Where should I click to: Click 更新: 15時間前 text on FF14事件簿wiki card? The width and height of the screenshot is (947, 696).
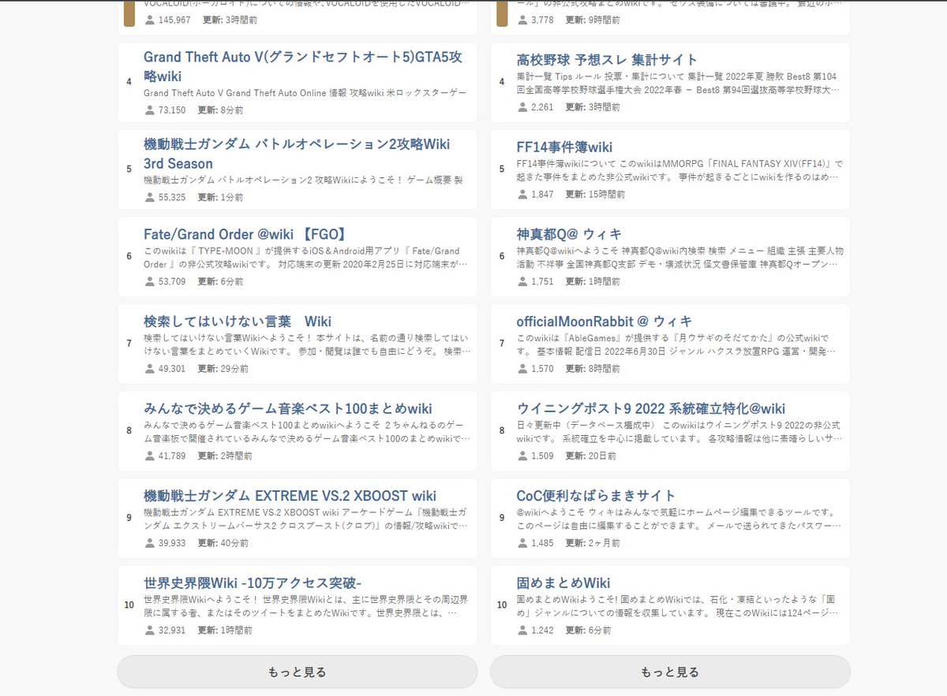(595, 194)
